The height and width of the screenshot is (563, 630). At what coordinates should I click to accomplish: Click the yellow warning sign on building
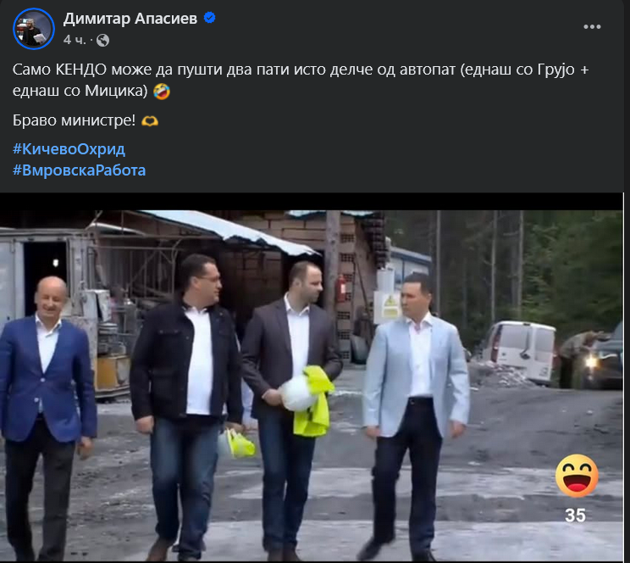point(390,307)
